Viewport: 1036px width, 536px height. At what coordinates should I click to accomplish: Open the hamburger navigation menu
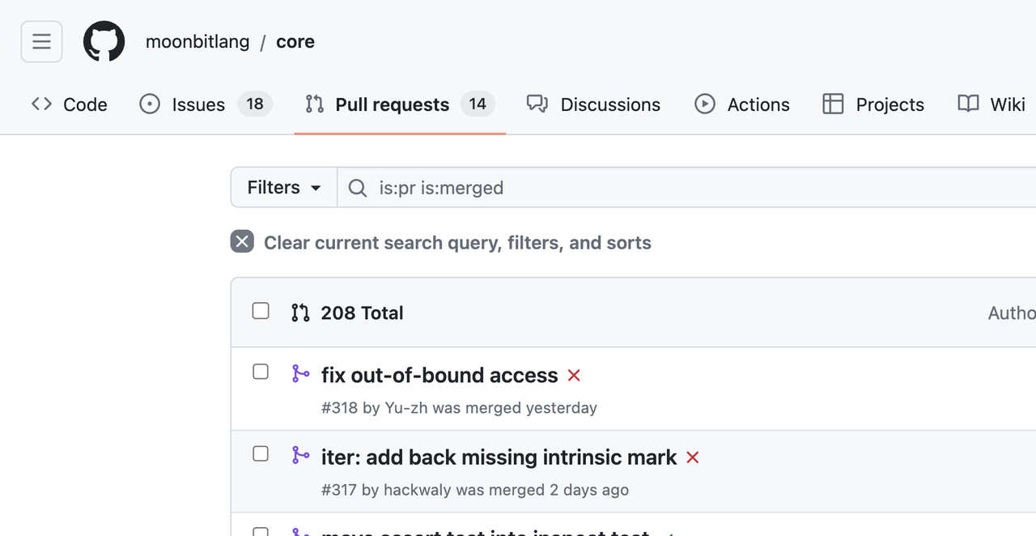click(x=41, y=41)
